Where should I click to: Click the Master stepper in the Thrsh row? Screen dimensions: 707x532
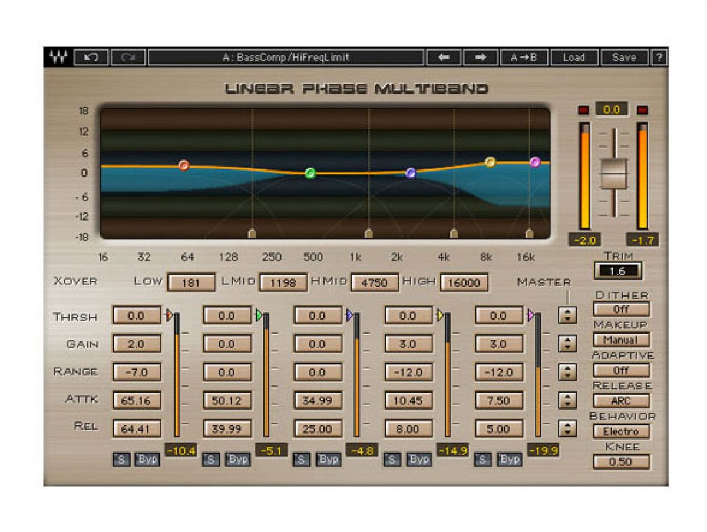pos(567,316)
